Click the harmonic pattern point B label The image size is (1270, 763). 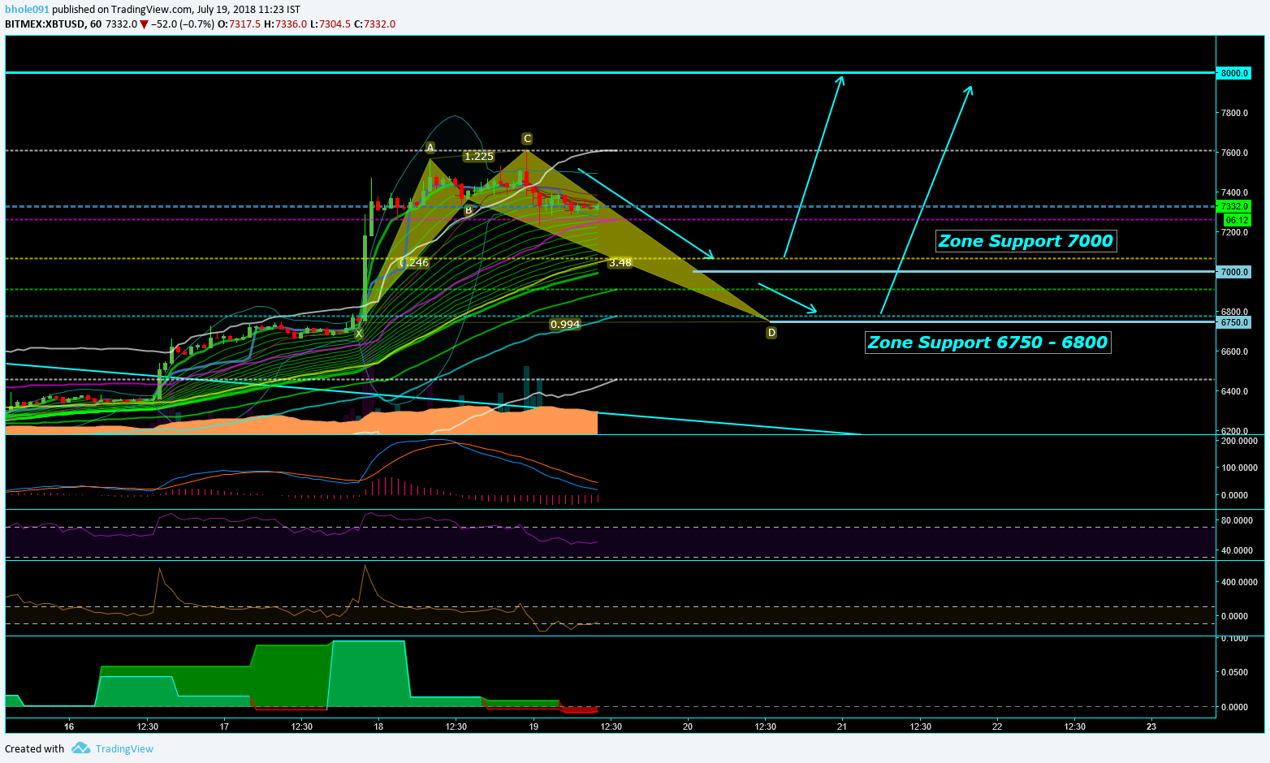(x=469, y=210)
